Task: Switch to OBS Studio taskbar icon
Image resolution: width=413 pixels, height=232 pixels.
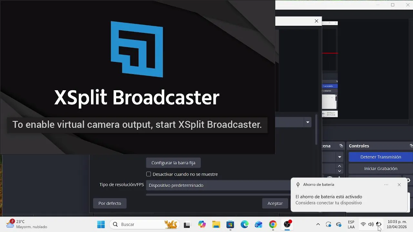Action: tap(287, 224)
